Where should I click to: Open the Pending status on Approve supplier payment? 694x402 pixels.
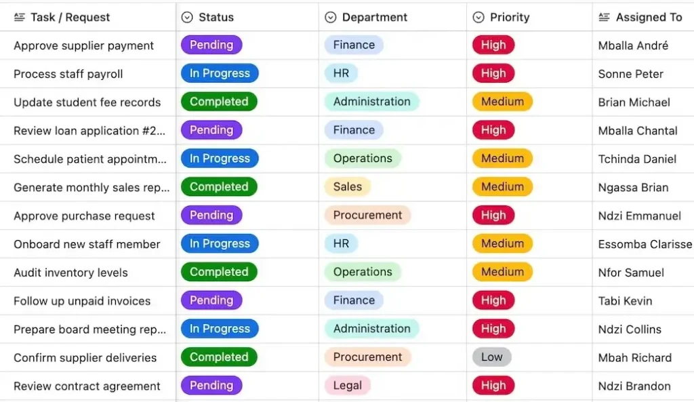(211, 45)
